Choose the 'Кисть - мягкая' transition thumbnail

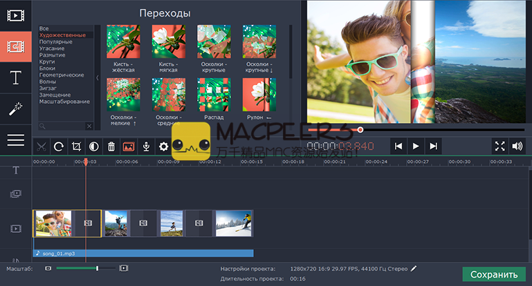click(x=169, y=41)
